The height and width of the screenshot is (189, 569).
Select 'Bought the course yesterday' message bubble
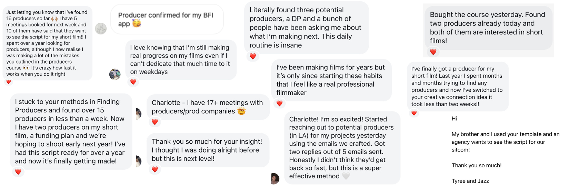[487, 27]
